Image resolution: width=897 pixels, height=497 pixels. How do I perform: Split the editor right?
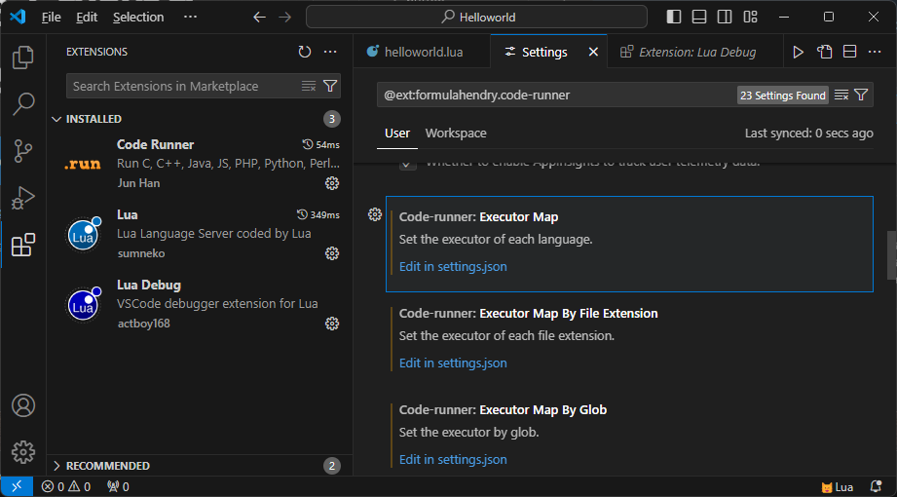pos(850,52)
